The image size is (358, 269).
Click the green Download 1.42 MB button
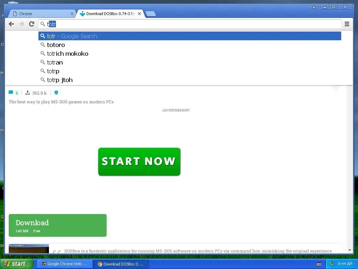click(x=58, y=225)
